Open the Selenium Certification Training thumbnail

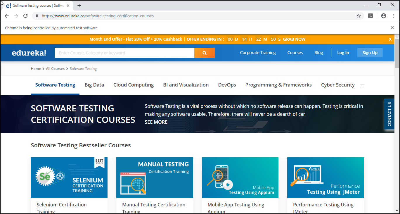pyautogui.click(x=69, y=177)
